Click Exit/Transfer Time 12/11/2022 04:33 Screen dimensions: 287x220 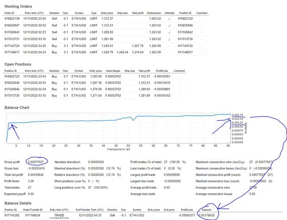[90, 215]
